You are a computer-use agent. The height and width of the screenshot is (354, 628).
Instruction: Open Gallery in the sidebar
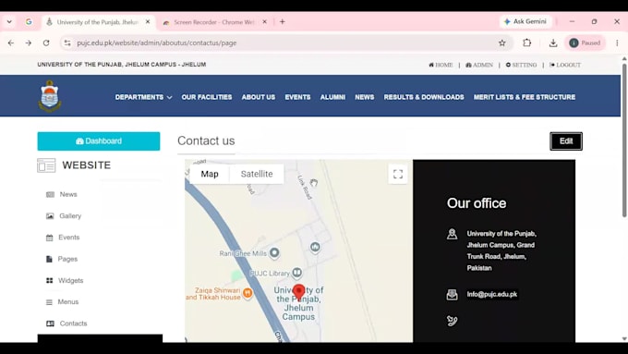coord(64,216)
